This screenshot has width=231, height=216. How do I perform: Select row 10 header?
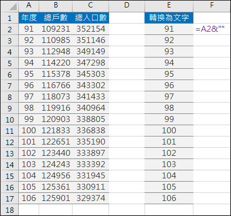[x=10, y=119]
